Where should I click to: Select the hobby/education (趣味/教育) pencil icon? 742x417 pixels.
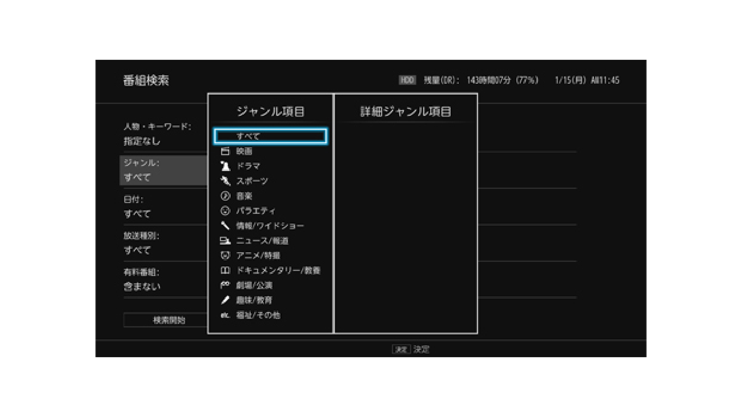225,300
